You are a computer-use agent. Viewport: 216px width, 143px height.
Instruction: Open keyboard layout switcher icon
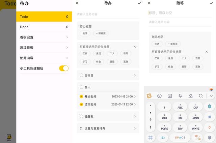pyautogui.click(x=170, y=96)
